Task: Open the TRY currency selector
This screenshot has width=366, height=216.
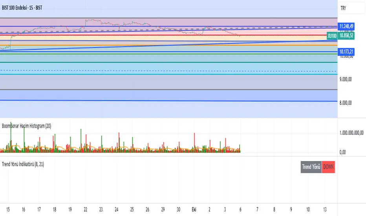Action: point(351,8)
